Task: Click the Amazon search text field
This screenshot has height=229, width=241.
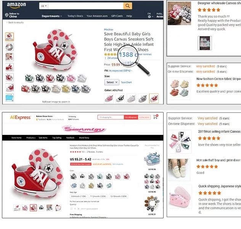Action: click(x=86, y=6)
